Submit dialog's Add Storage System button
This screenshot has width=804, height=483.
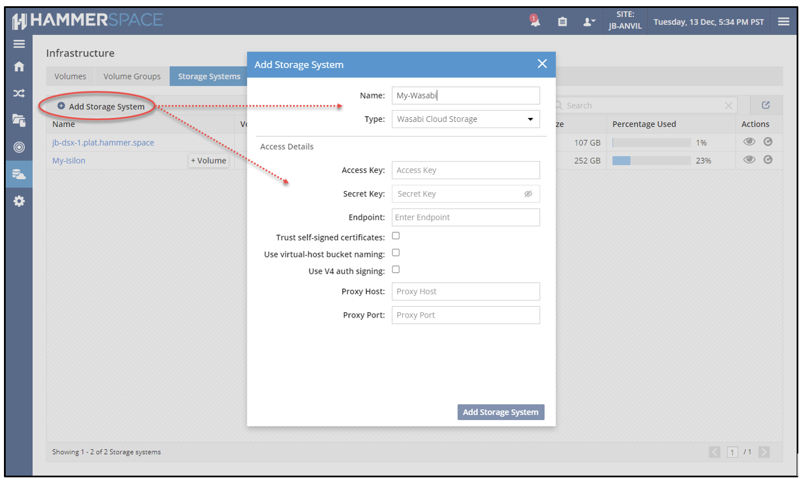[x=501, y=412]
